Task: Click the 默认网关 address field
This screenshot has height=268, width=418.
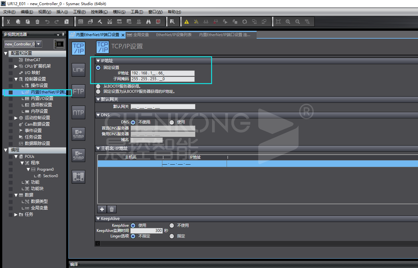Action: (163, 107)
